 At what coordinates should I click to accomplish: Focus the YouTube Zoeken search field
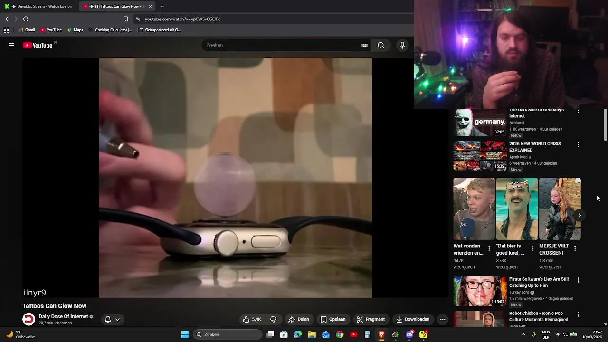pyautogui.click(x=283, y=45)
